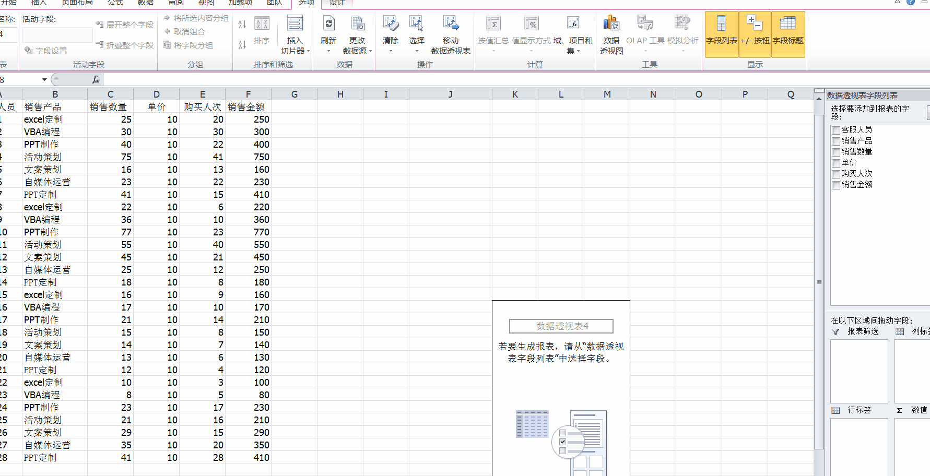The image size is (930, 476).
Task: Click Move PivotTable (移动数据透视表) icon
Action: pos(451,24)
